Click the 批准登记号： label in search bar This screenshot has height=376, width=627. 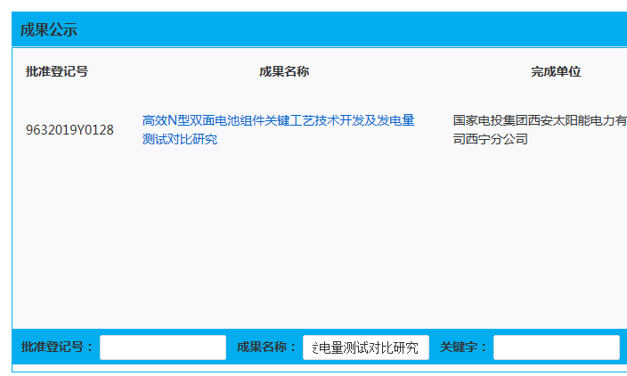pyautogui.click(x=58, y=347)
